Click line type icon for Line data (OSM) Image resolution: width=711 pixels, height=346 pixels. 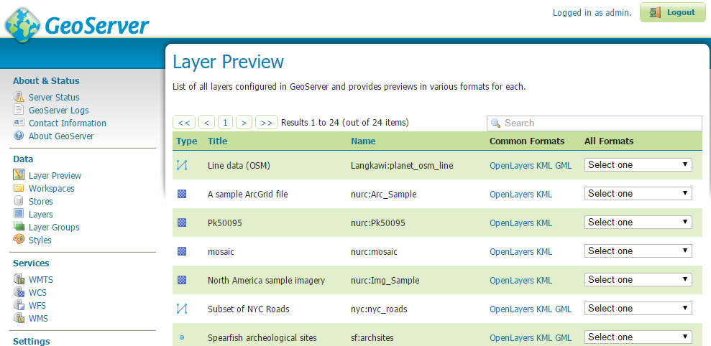click(x=182, y=165)
